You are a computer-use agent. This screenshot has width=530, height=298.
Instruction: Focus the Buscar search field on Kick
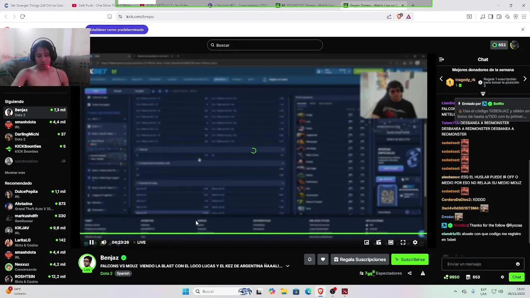(x=265, y=45)
